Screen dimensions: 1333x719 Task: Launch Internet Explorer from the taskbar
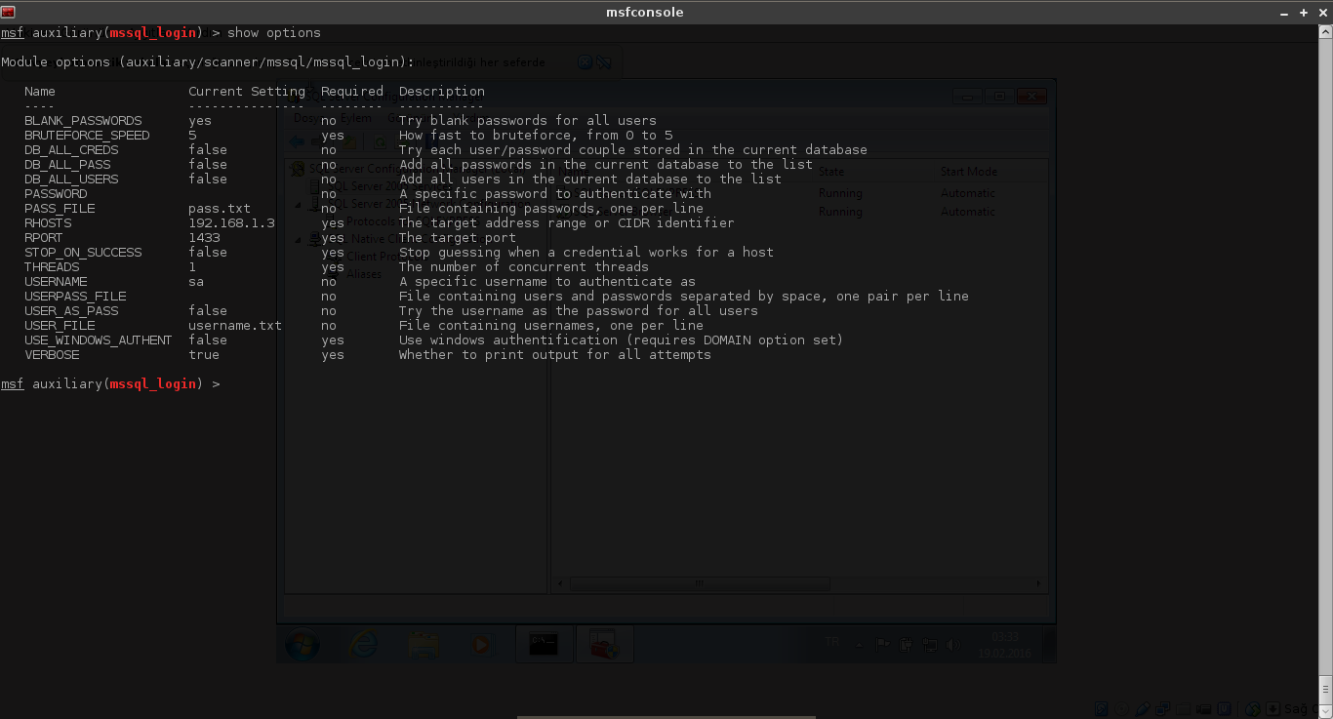[x=363, y=644]
